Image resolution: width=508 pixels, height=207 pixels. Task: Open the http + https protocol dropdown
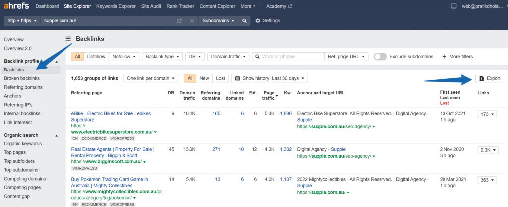pyautogui.click(x=22, y=21)
